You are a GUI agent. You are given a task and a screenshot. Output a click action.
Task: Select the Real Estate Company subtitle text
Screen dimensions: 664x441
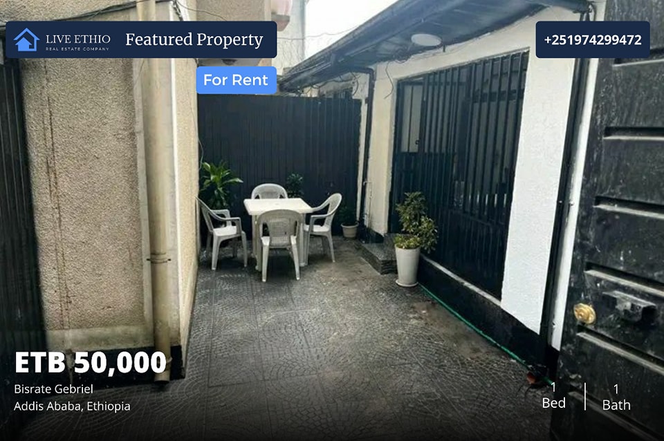(77, 49)
